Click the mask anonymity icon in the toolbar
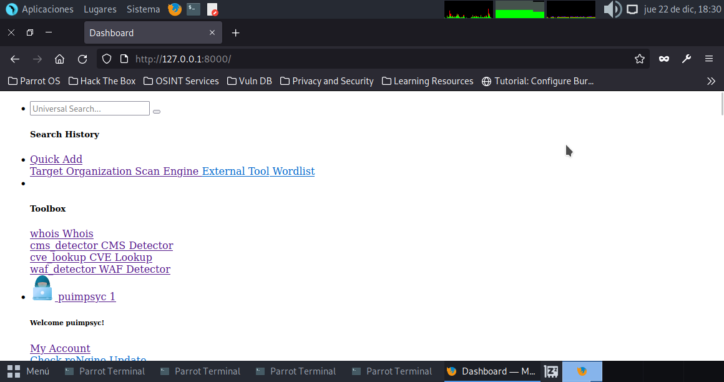Viewport: 724px width, 382px height. pyautogui.click(x=663, y=59)
